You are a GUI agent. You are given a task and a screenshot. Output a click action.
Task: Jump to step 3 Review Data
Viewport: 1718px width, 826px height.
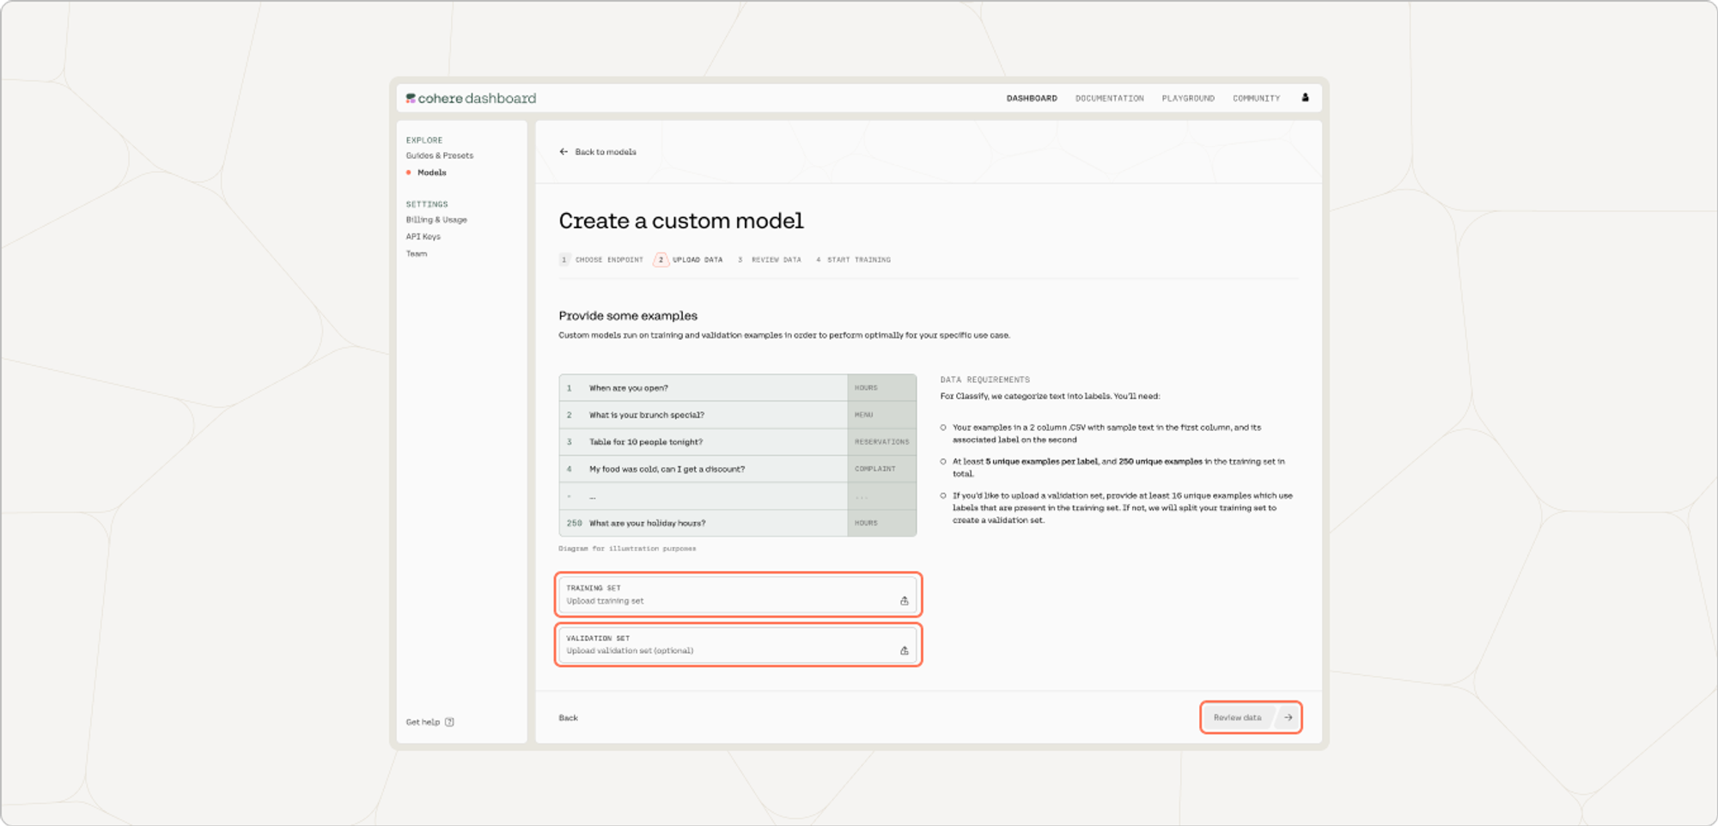click(x=770, y=260)
